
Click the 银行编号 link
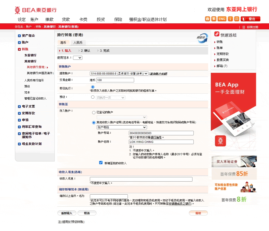pos(156,137)
